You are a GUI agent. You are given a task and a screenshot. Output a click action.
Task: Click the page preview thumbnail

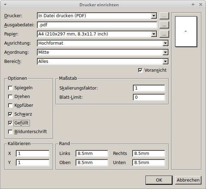[186, 32]
